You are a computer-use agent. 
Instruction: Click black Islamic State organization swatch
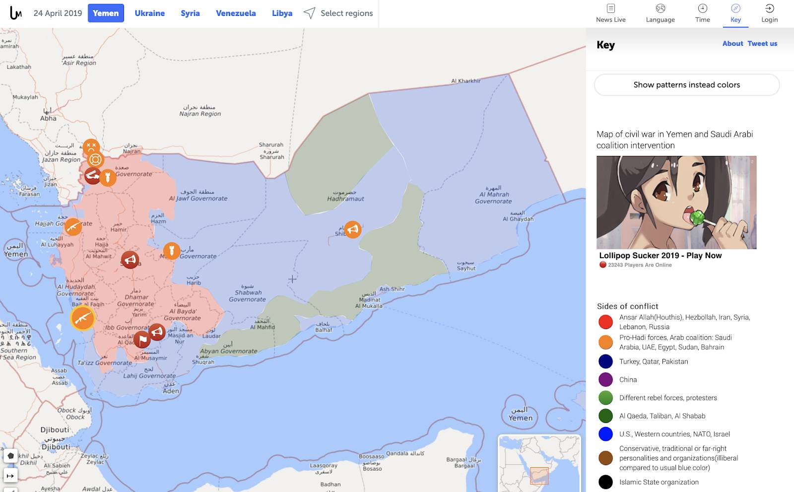[x=605, y=482]
